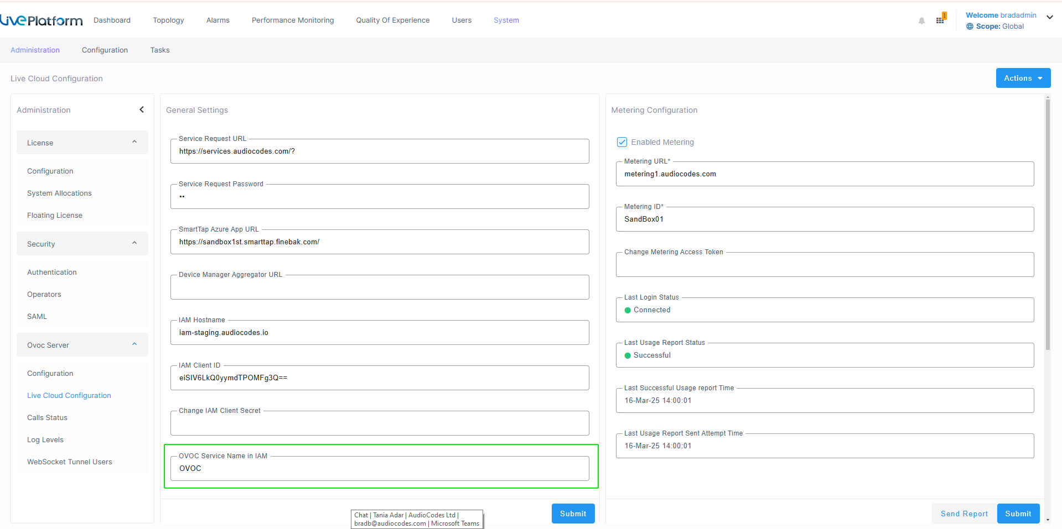Select Live Cloud Configuration link
The image size is (1062, 529).
point(69,395)
